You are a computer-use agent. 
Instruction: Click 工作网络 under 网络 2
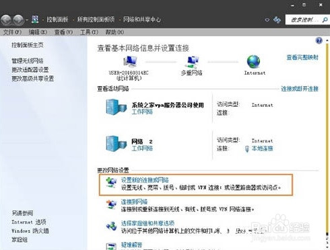tap(142, 148)
